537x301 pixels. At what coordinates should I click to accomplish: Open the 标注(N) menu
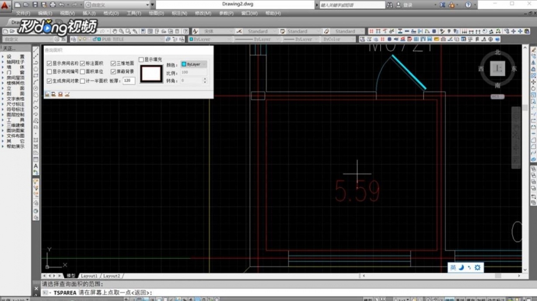coord(179,13)
